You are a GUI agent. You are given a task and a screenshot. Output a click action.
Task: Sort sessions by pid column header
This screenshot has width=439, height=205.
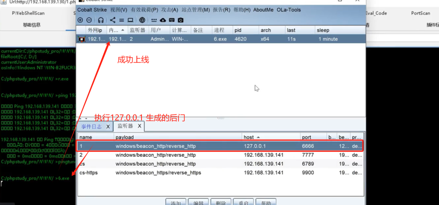246,30
